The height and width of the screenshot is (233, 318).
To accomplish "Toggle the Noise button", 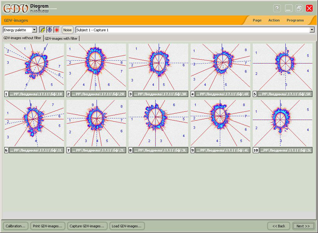I will (67, 30).
